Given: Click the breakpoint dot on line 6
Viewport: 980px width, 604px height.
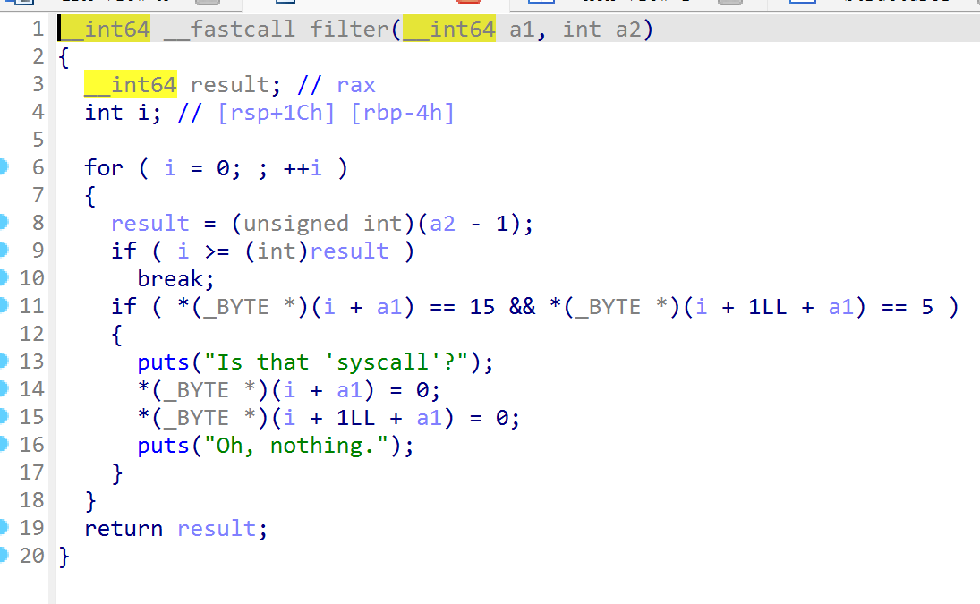Looking at the screenshot, I should click(x=4, y=166).
